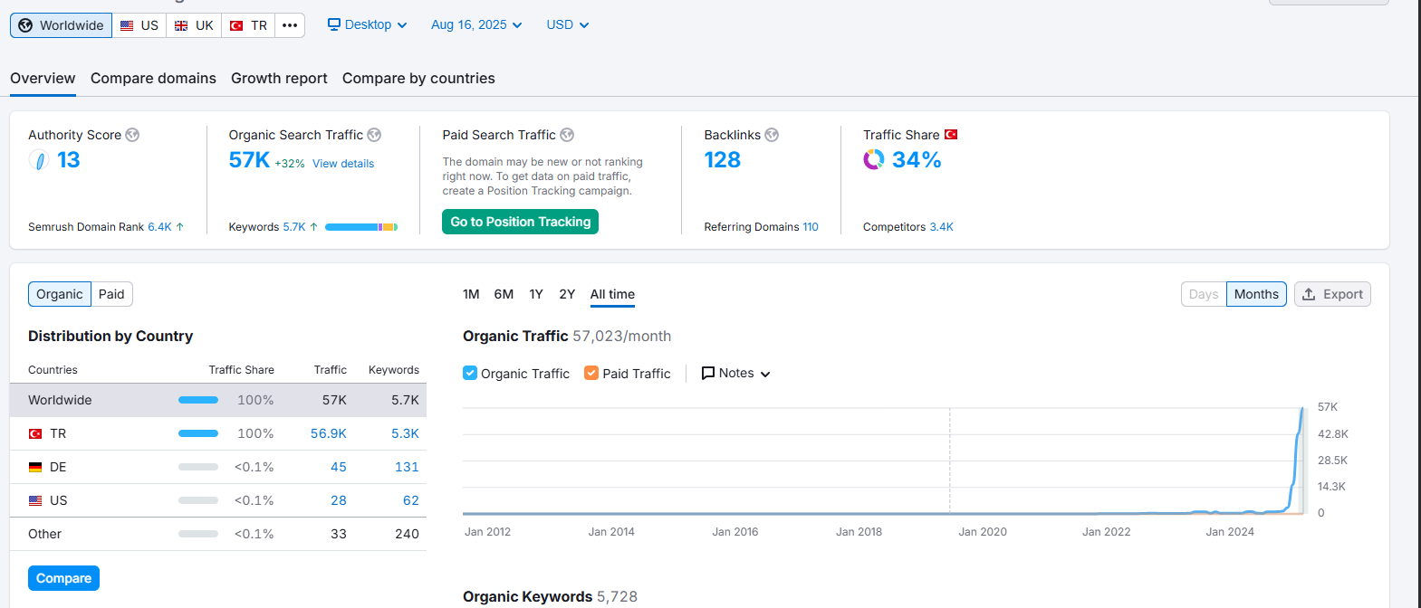Click the Go to Position Tracking button
This screenshot has width=1421, height=608.
(x=520, y=222)
